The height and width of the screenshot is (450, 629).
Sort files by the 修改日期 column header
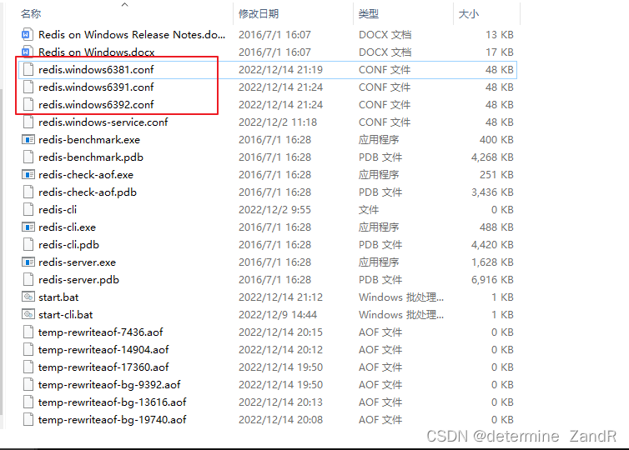click(x=259, y=14)
